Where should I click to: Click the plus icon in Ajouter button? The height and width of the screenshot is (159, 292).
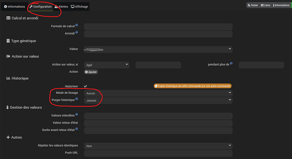click(x=86, y=72)
